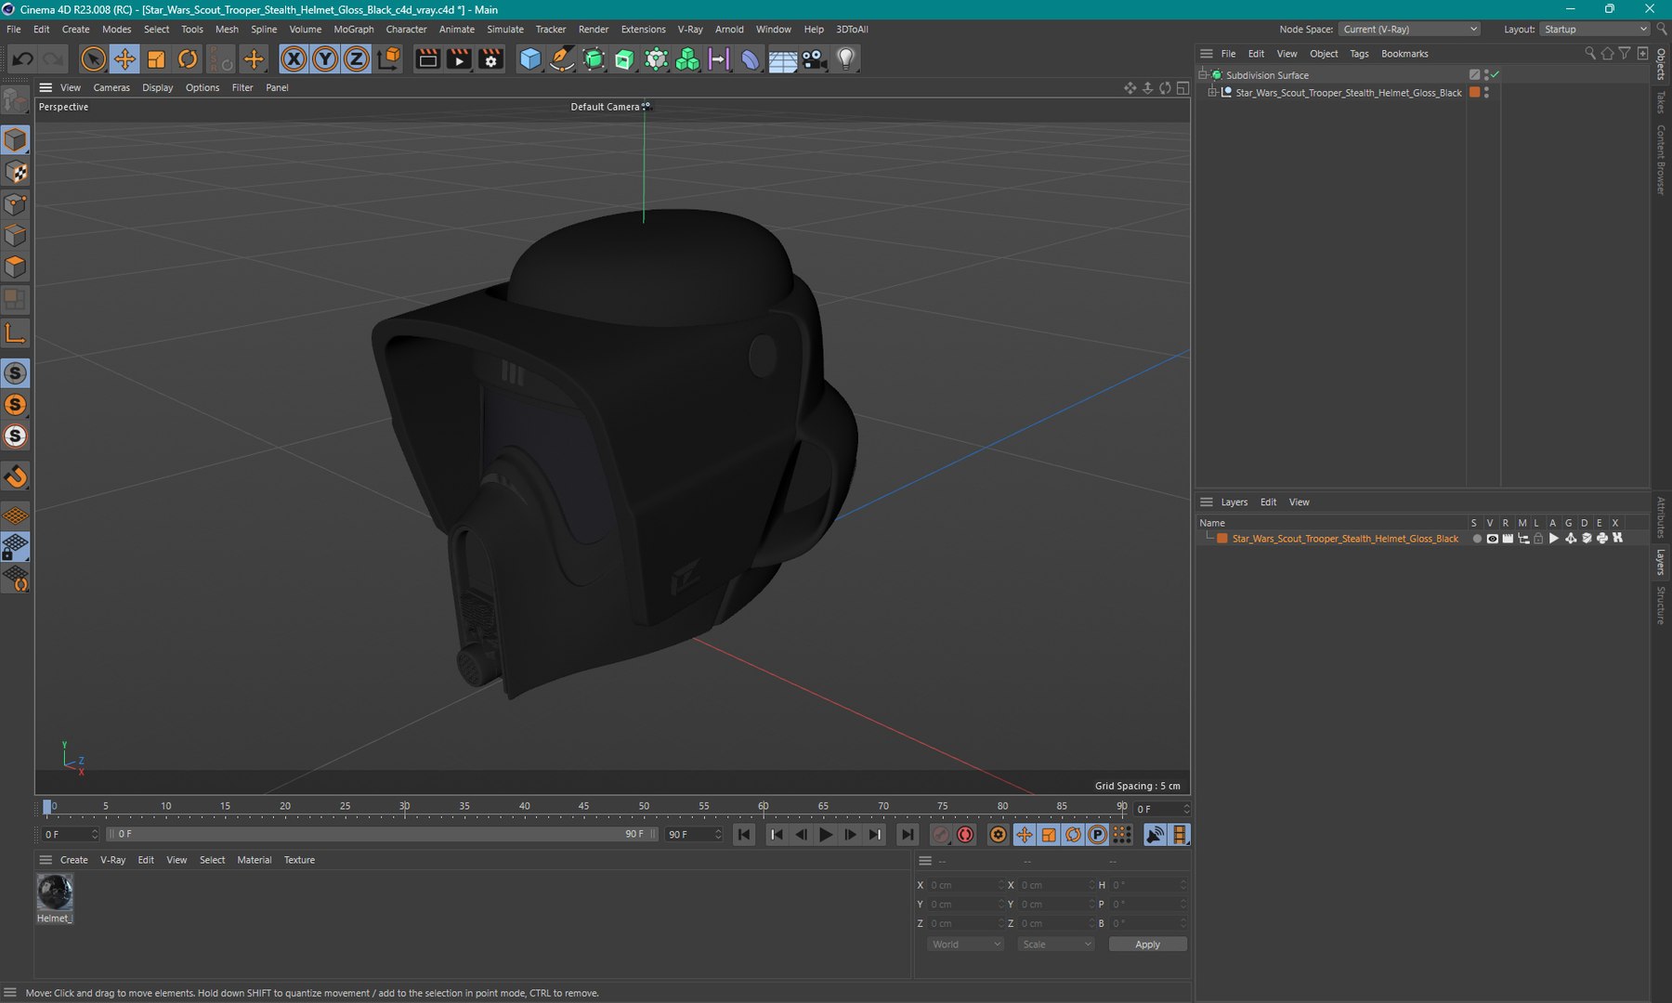The width and height of the screenshot is (1672, 1003).
Task: Click Make Editable in left toolbar
Action: point(16,98)
